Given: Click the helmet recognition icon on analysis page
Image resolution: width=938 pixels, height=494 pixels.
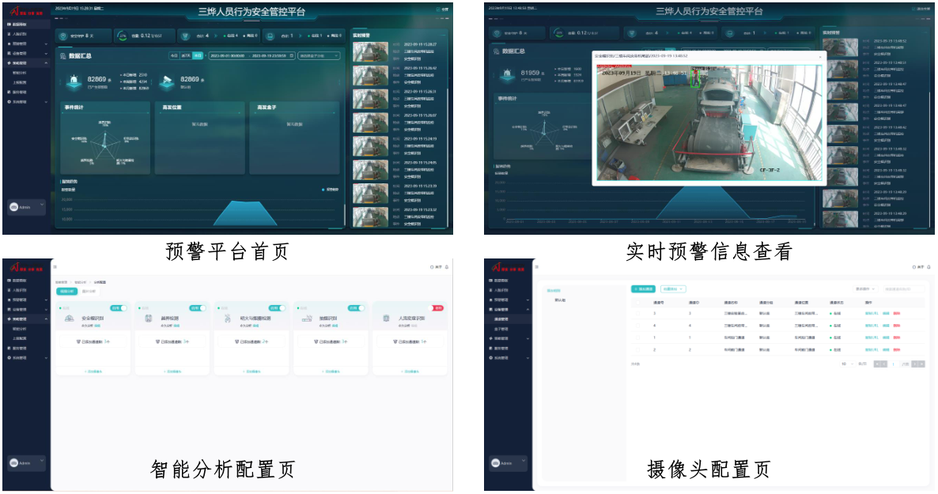Looking at the screenshot, I should pos(70,318).
